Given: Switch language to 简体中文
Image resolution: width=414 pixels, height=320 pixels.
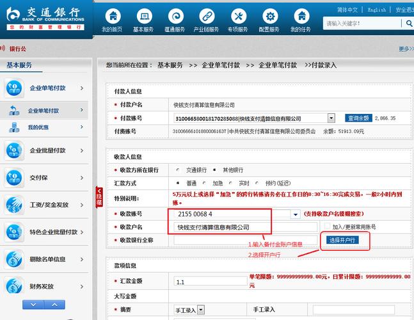Looking at the screenshot, I should 347,10.
